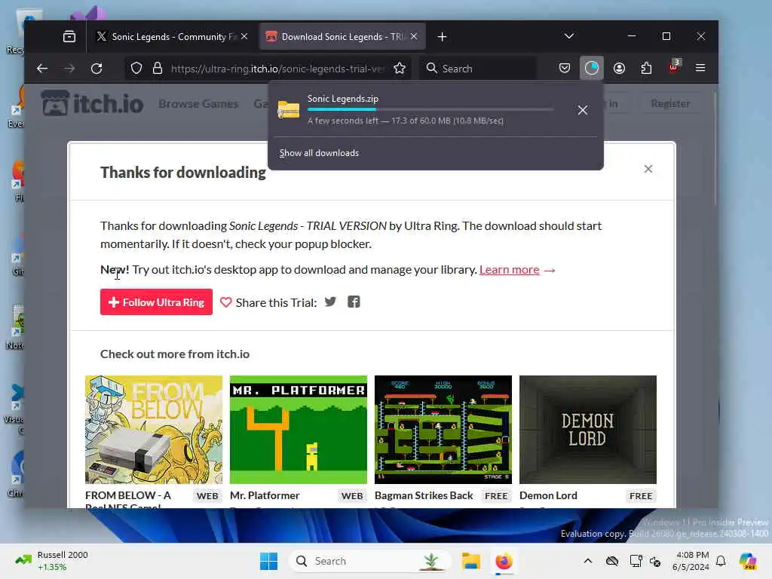Close the Sonic Legends Community tab
Image resolution: width=772 pixels, height=579 pixels.
pos(244,36)
